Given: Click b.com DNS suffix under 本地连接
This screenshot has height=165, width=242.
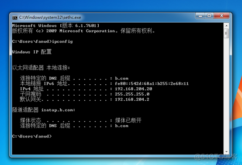Looking at the screenshot, I should click(x=121, y=78).
